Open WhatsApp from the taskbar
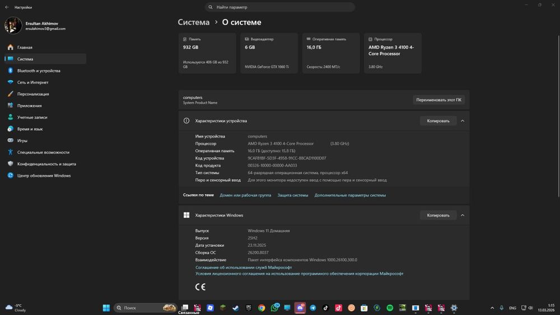This screenshot has width=560, height=315. point(274,308)
